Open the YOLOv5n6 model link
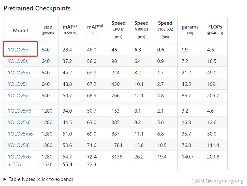247x186 pixels. click(20, 111)
